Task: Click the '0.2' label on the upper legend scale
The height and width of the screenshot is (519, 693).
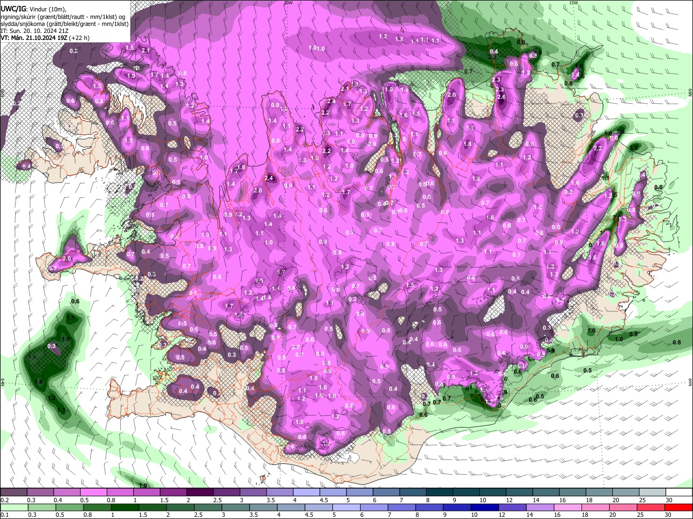Action: [x=5, y=499]
